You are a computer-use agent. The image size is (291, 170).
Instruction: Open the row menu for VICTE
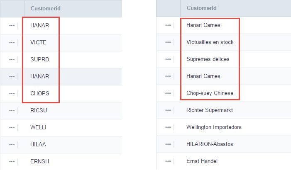click(x=12, y=42)
